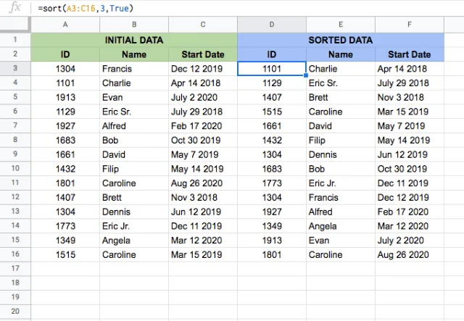
Task: Select the Angela cell in column B
Action: click(134, 241)
